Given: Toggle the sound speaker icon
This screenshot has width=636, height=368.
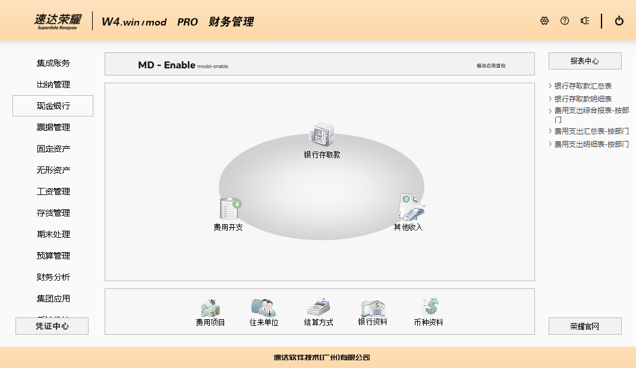Looking at the screenshot, I should 585,21.
